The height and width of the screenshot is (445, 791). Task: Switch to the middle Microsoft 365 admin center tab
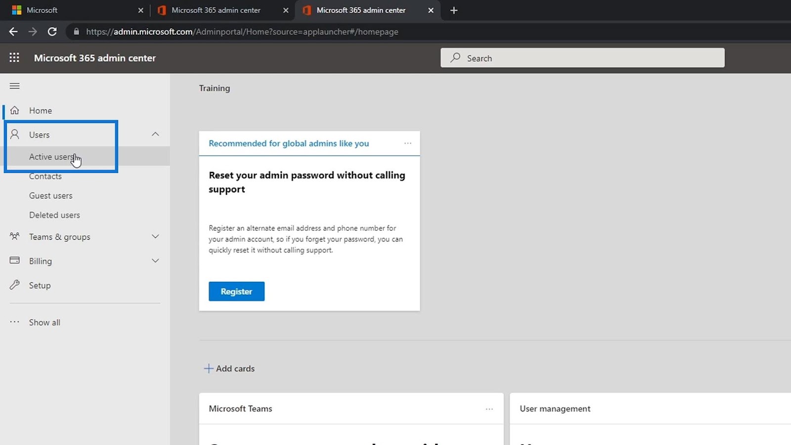coord(222,10)
